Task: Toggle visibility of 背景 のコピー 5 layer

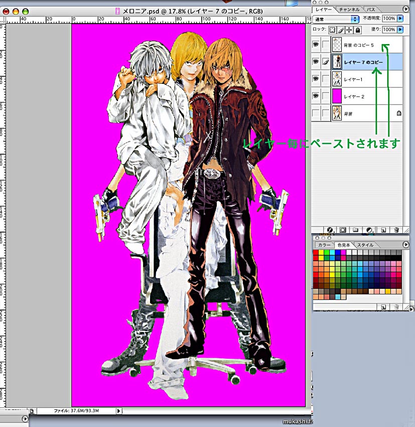Action: 316,44
